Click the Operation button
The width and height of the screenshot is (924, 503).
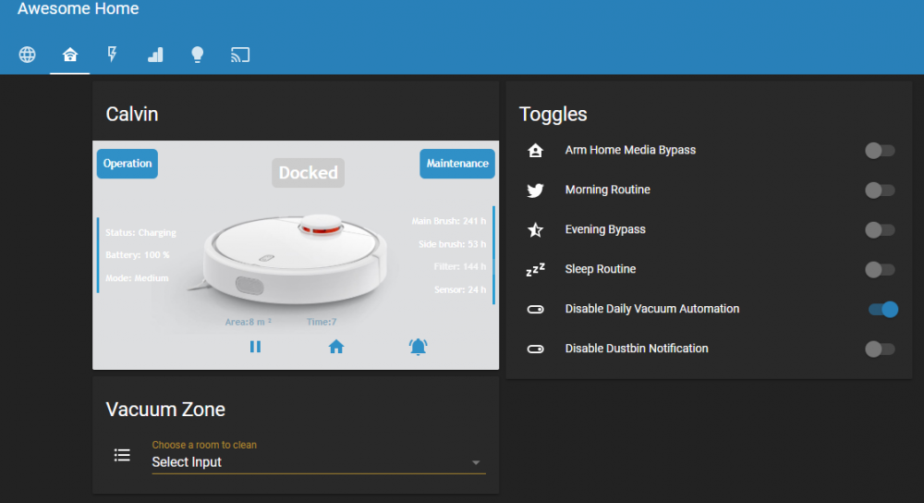point(128,164)
